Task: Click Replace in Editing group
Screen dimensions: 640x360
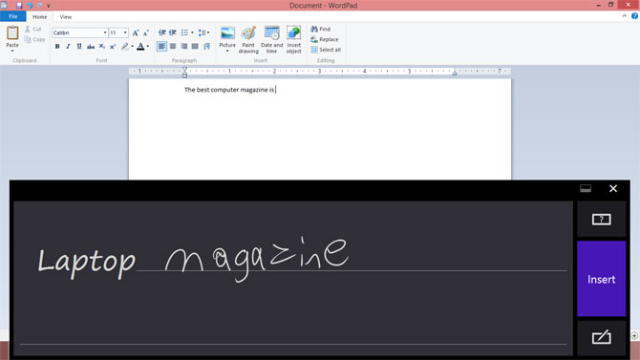Action: tap(325, 39)
